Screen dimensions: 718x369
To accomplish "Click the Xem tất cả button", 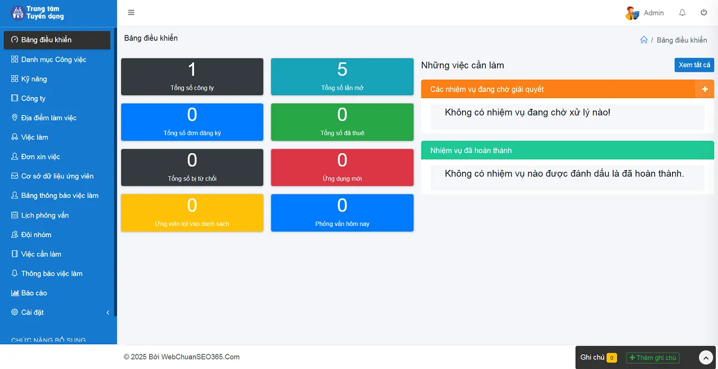I will click(694, 65).
